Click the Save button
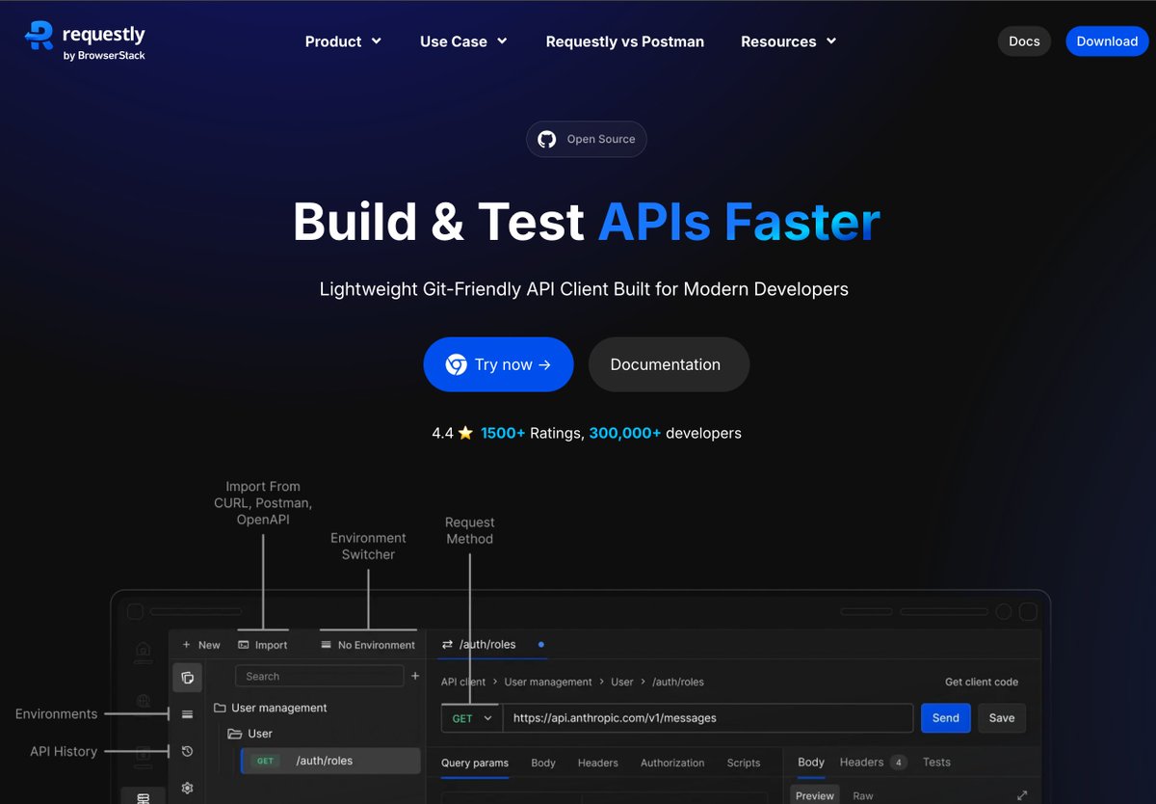1156x804 pixels. 1002,718
